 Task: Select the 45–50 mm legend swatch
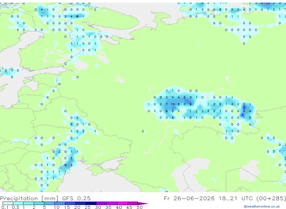pyautogui.click(x=132, y=203)
